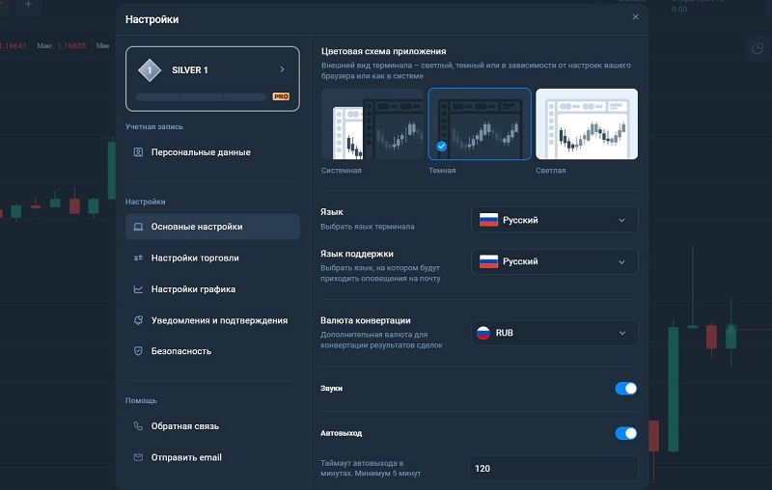The width and height of the screenshot is (772, 490).
Task: Click the auto-logout timeout field showing 120
Action: [x=554, y=469]
